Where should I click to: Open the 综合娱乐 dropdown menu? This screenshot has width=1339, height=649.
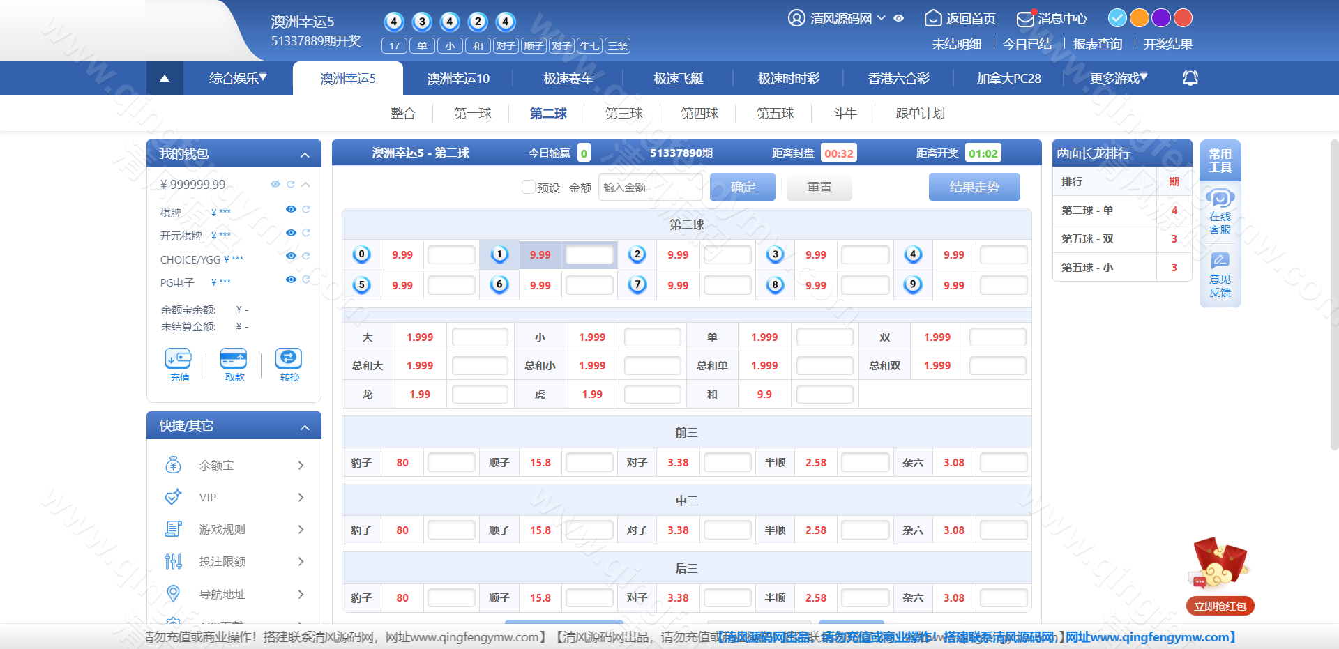point(238,78)
